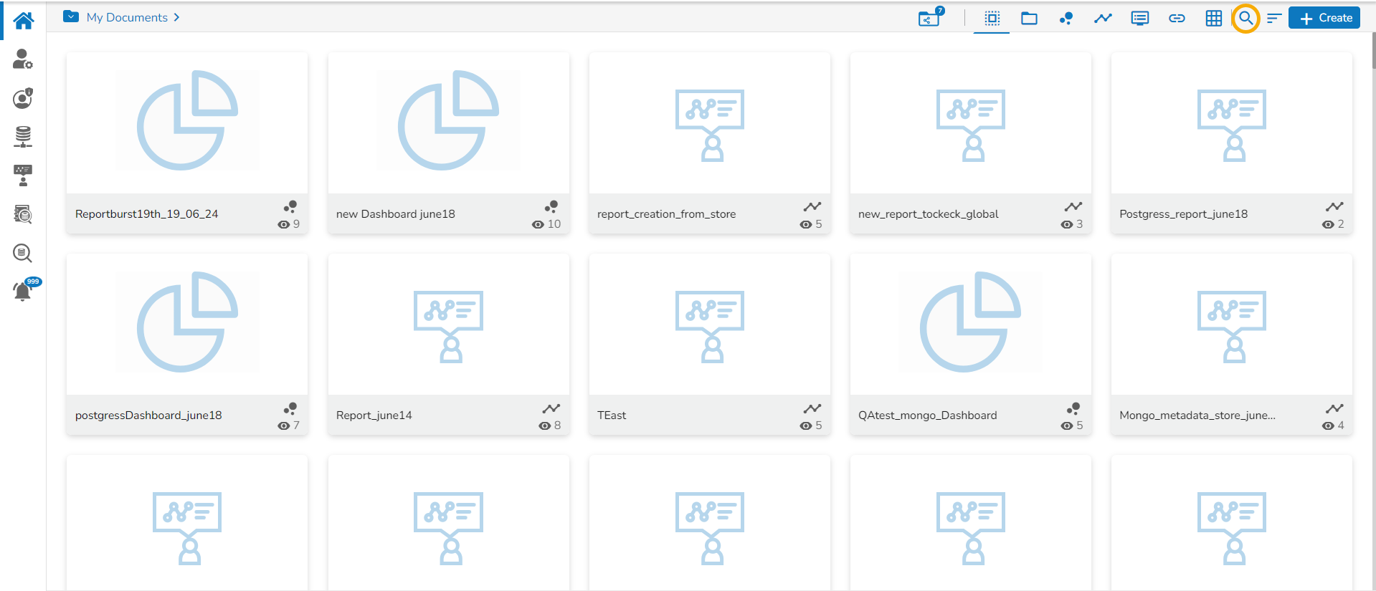Open the shared folder icon with the badge
The height and width of the screenshot is (591, 1376).
pos(931,17)
